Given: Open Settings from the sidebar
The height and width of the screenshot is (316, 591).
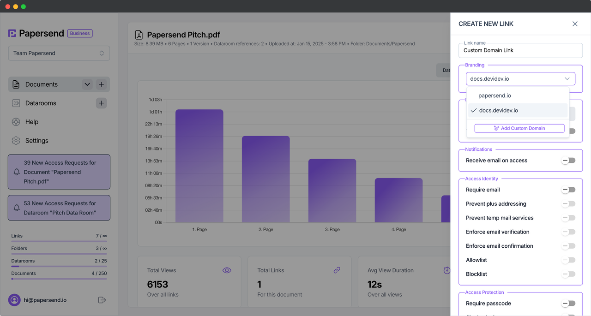Looking at the screenshot, I should pos(36,140).
